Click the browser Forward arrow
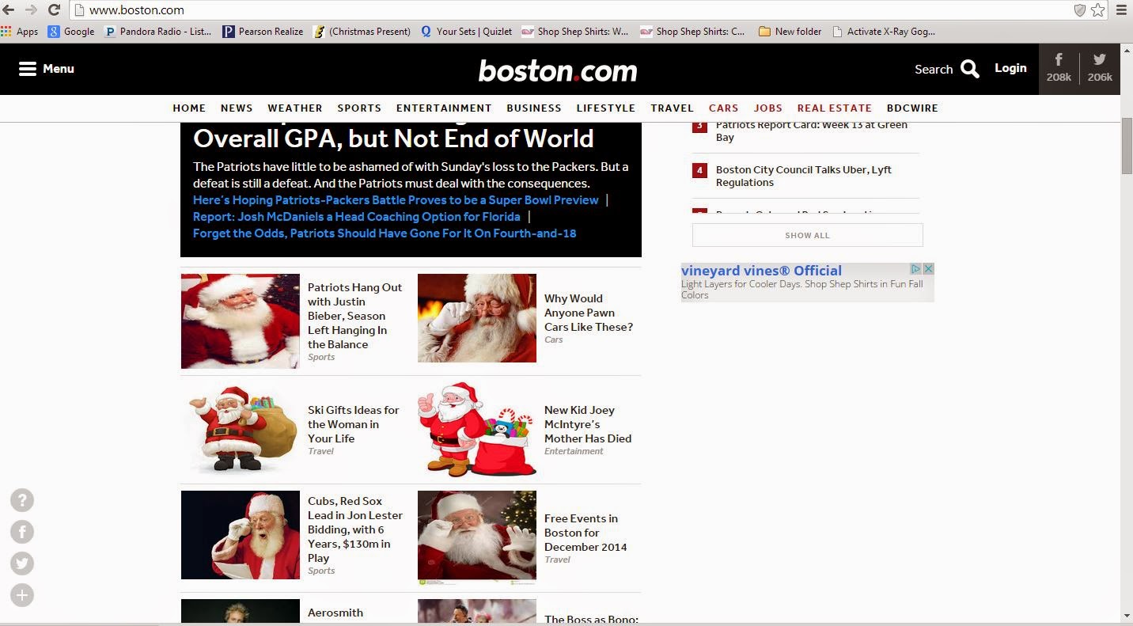 tap(31, 10)
